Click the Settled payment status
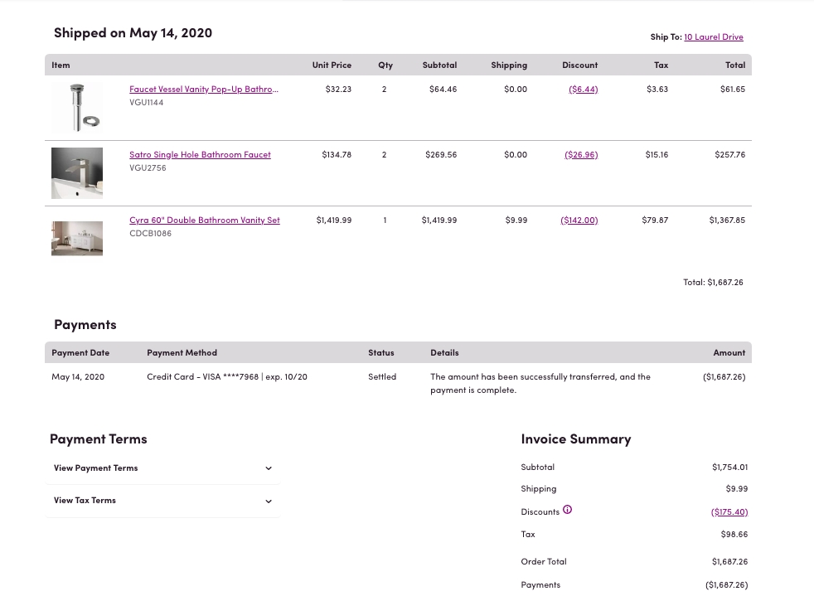 (x=382, y=376)
